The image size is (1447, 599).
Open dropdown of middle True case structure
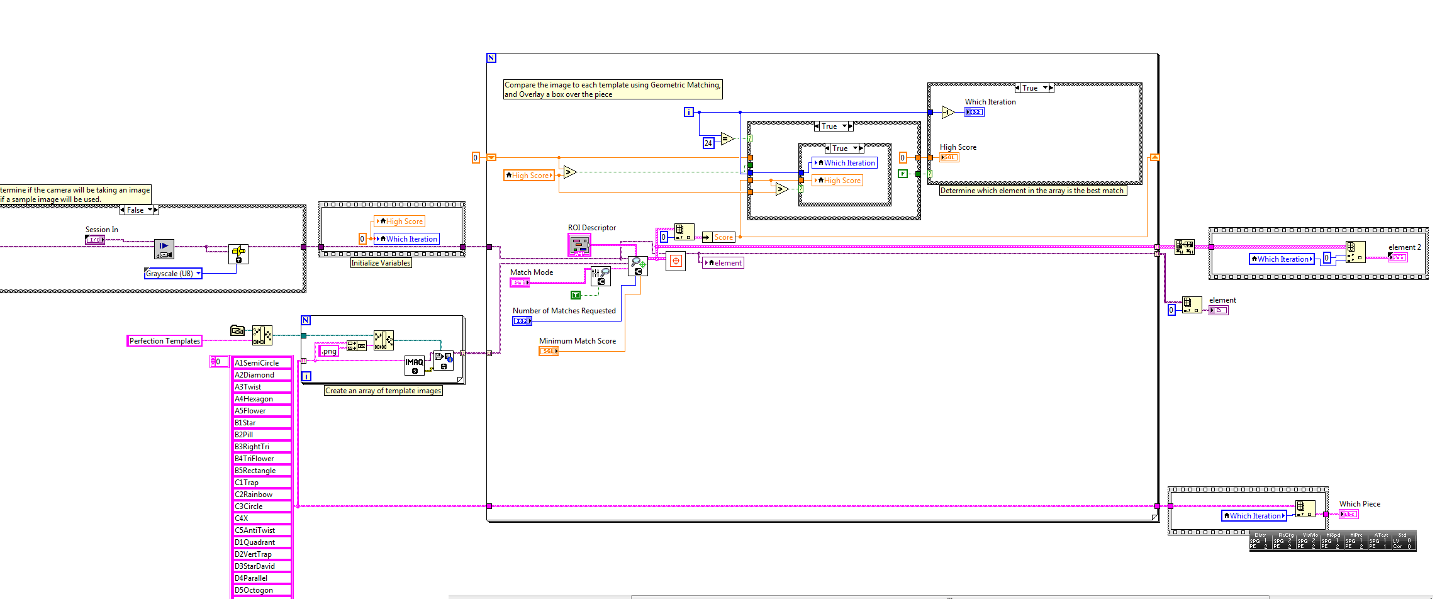pos(844,126)
